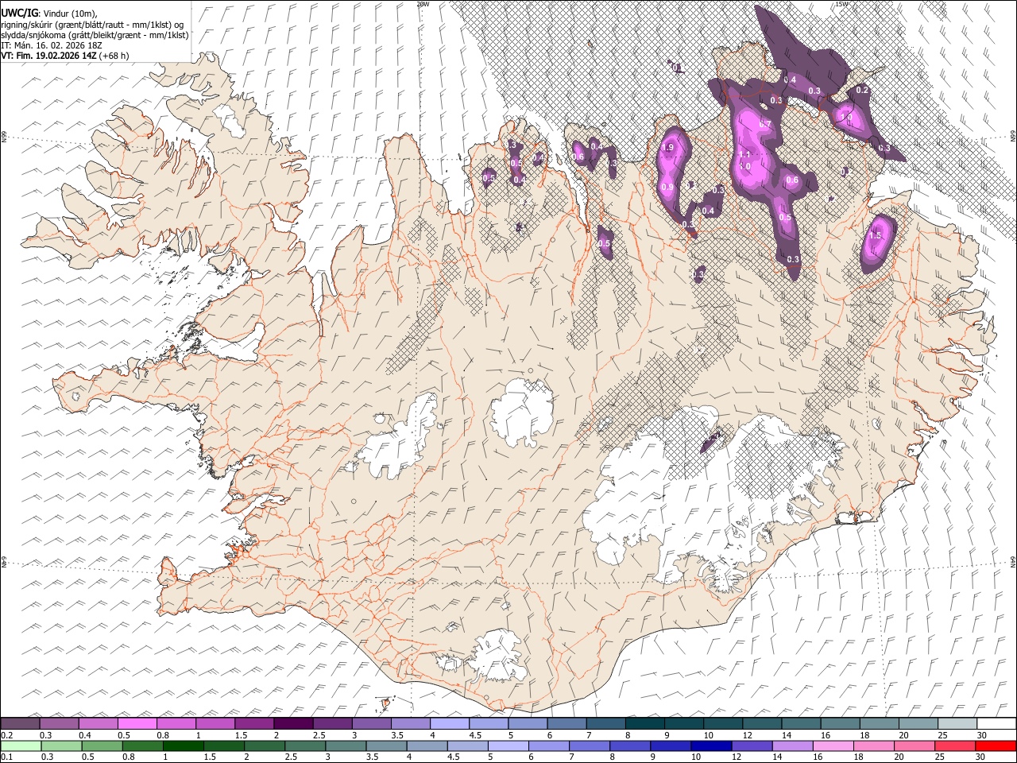Select the '10' label under the upper legend row
Image resolution: width=1017 pixels, height=763 pixels.
[x=709, y=734]
